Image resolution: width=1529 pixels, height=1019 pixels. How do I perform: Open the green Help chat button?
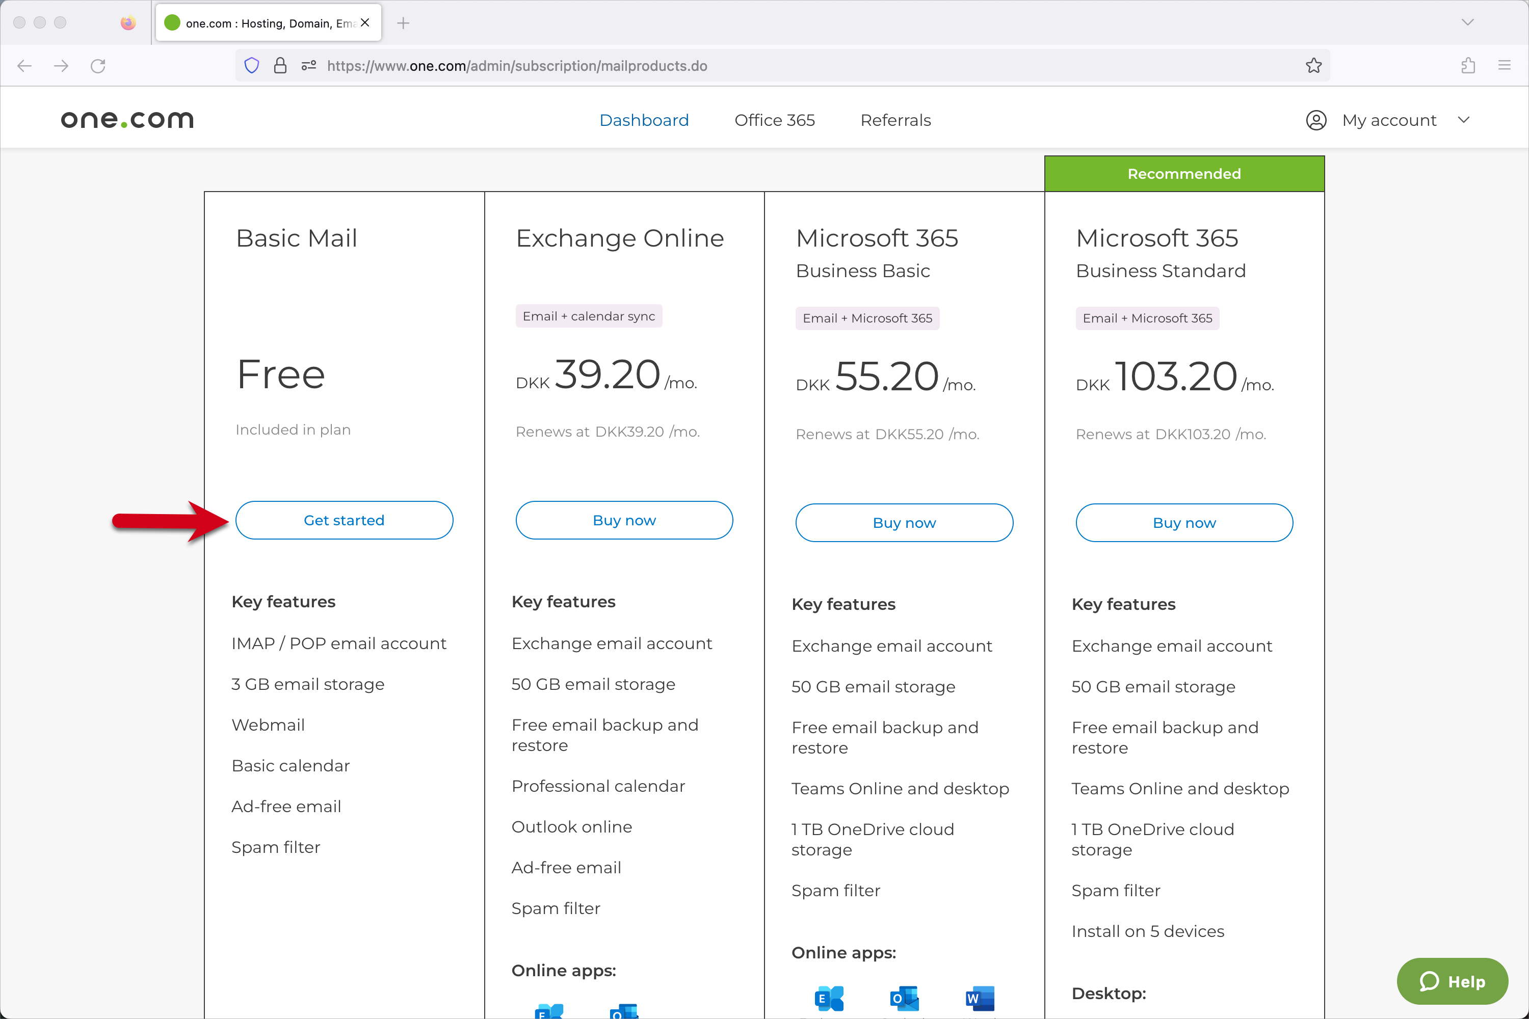1452,981
